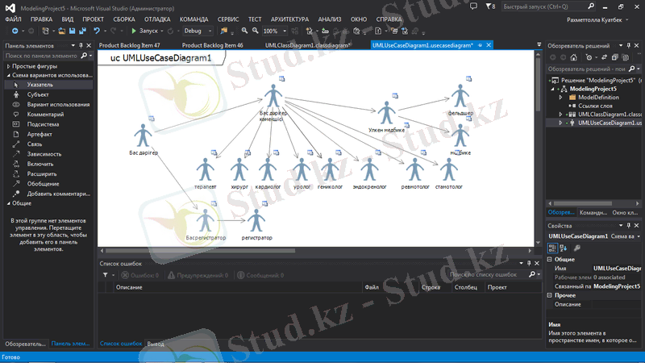The image size is (645, 363).
Task: Open the Вывод output tab
Action: click(x=156, y=344)
